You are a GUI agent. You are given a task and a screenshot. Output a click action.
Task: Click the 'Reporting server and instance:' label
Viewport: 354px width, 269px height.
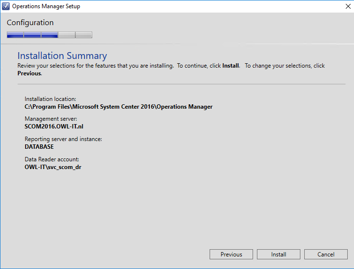pos(63,139)
